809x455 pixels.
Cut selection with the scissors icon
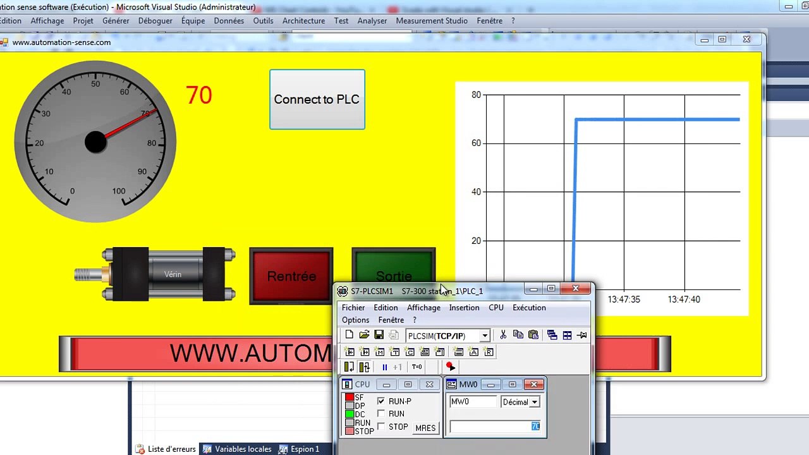coord(503,335)
